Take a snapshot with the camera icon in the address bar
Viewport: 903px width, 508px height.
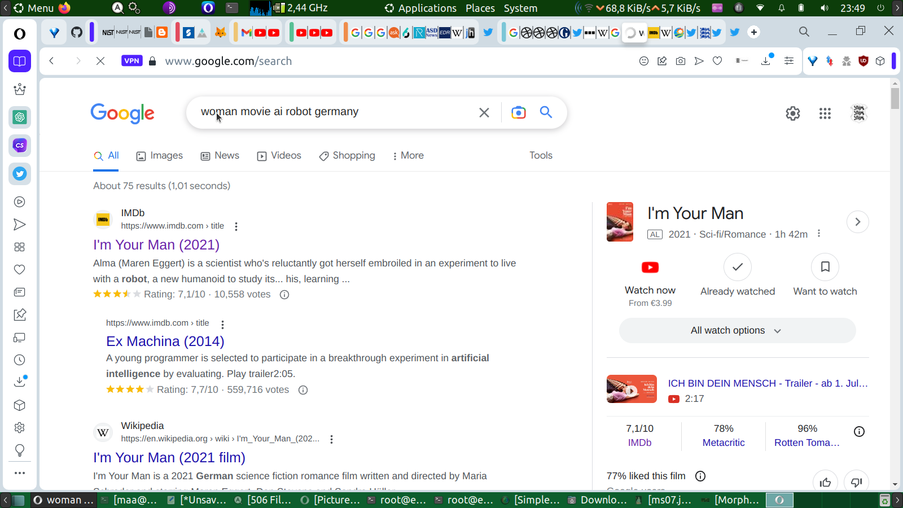[x=681, y=61]
